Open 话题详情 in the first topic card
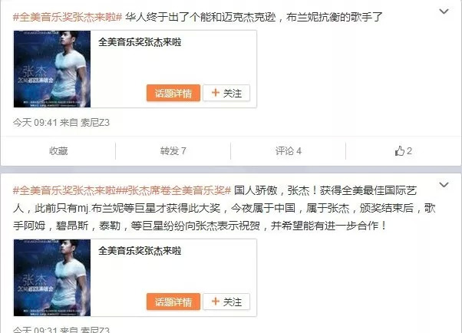462x333 pixels. click(x=173, y=93)
